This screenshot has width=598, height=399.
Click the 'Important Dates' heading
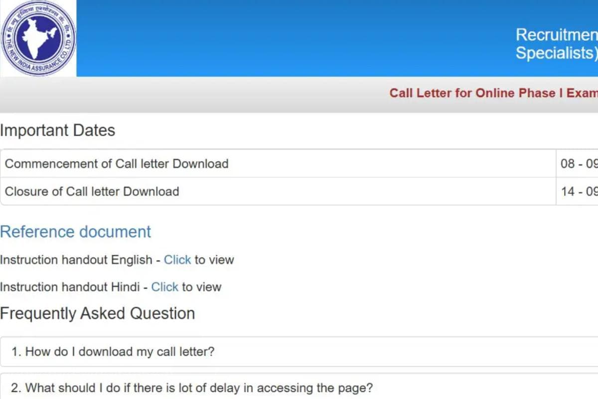57,130
